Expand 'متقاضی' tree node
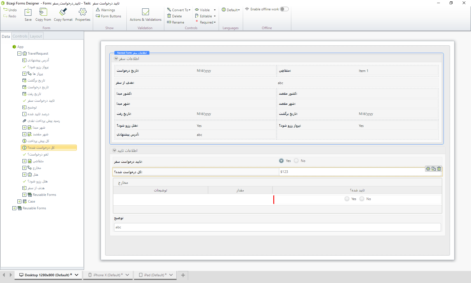The image size is (471, 283). tap(24, 161)
